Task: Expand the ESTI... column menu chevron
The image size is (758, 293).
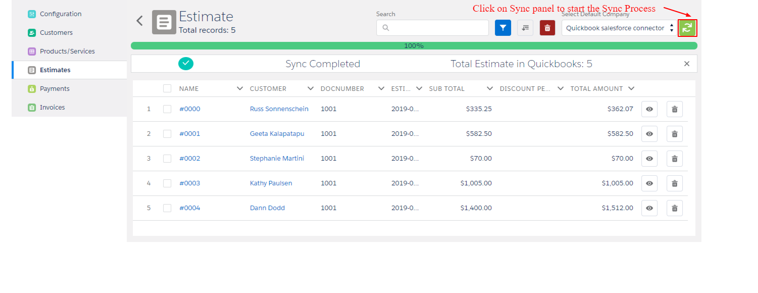Action: (x=419, y=88)
